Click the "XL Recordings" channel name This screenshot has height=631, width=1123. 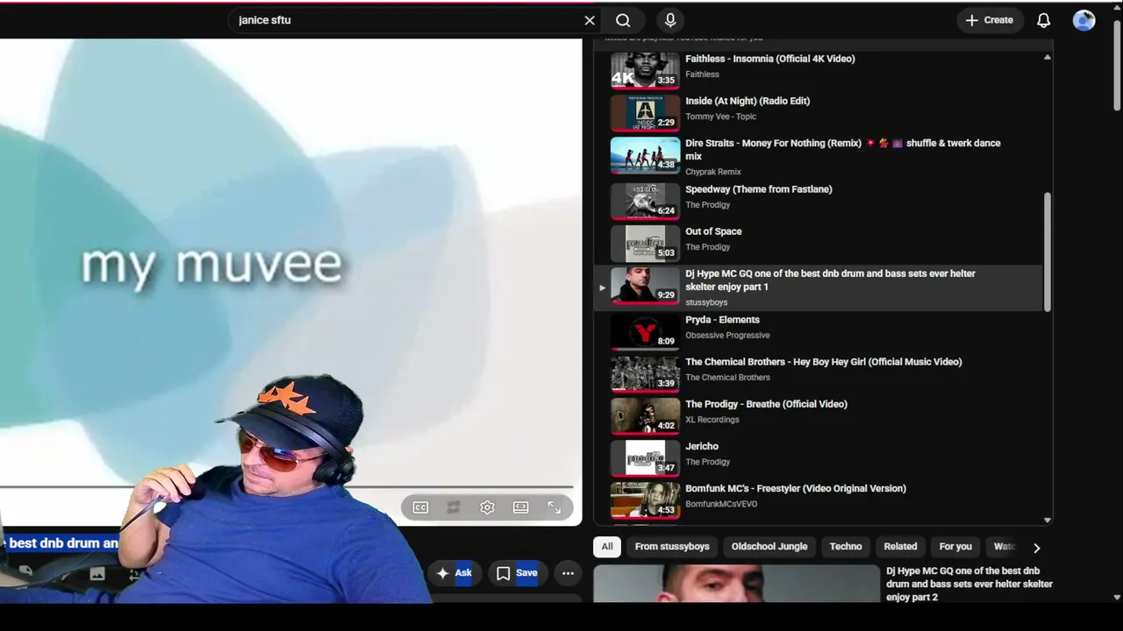tap(712, 420)
